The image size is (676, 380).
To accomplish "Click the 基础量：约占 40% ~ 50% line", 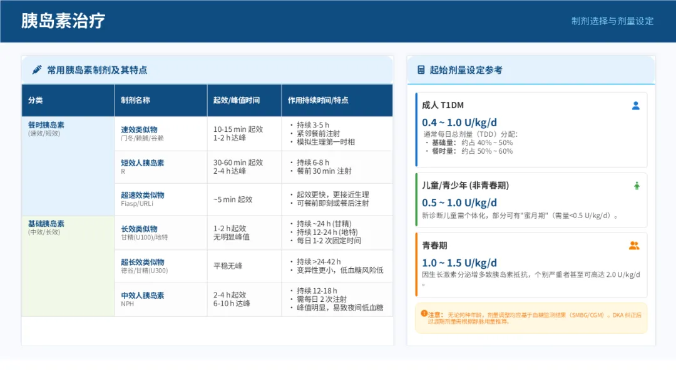I will [x=472, y=142].
